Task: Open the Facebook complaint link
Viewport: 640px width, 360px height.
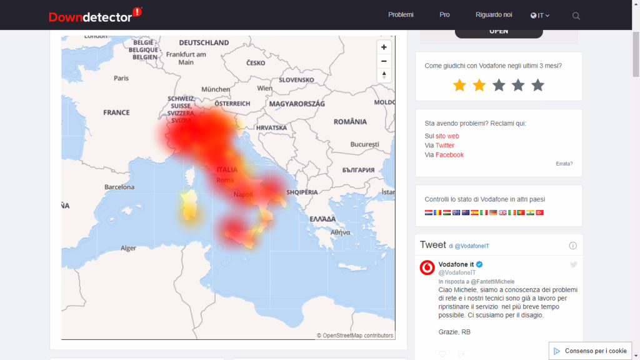Action: point(449,155)
